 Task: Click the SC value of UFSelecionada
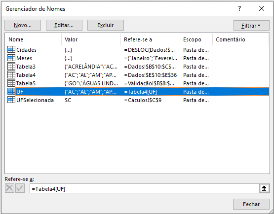tap(68, 100)
